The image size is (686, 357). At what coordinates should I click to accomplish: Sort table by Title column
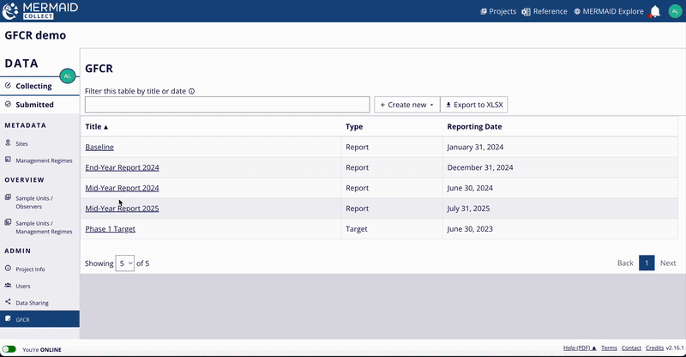click(96, 127)
